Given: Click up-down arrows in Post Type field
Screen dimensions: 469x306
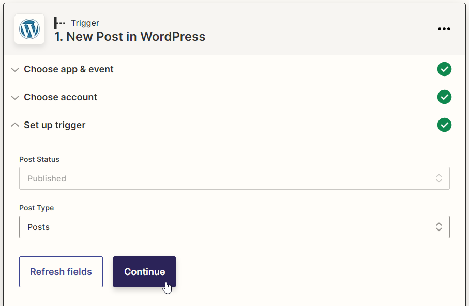Looking at the screenshot, I should [439, 227].
